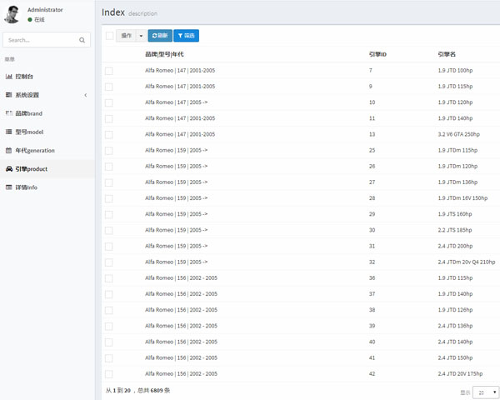Click the 引擎ID column header

(377, 54)
